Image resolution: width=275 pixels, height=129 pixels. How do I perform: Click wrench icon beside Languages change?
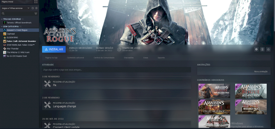pos(47,105)
